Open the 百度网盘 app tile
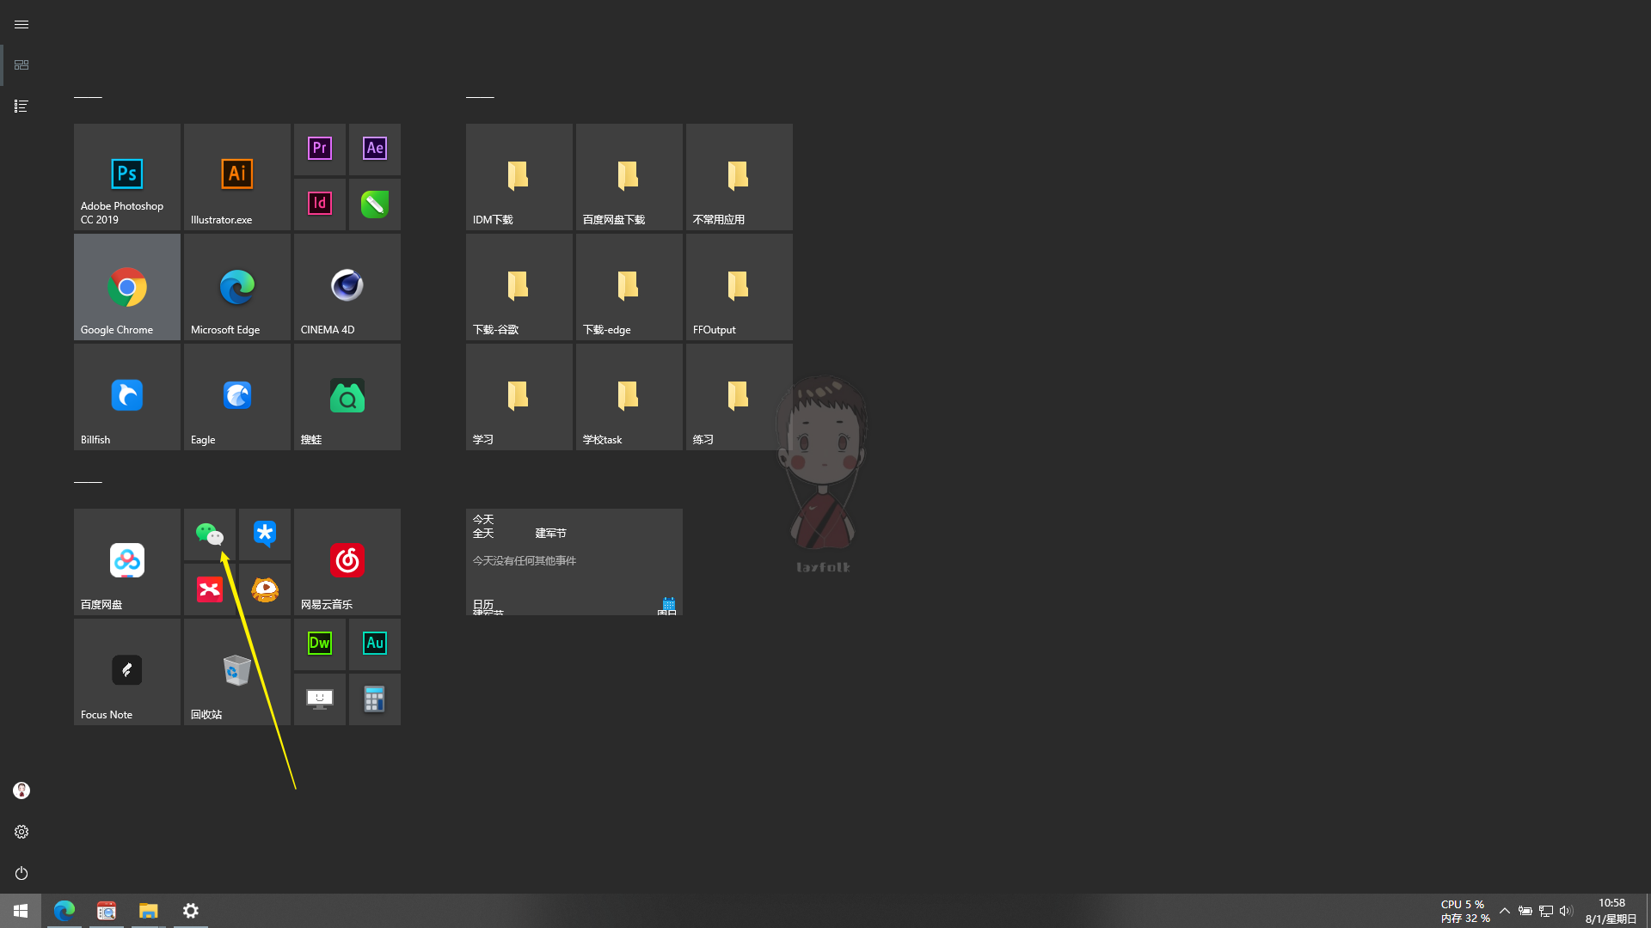Screen dimensions: 1651x928 (x=126, y=561)
